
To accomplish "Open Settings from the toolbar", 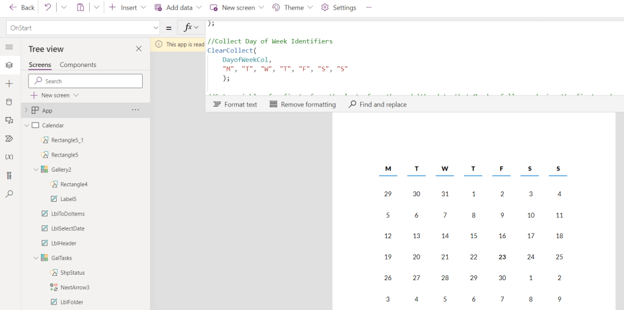I will point(339,7).
